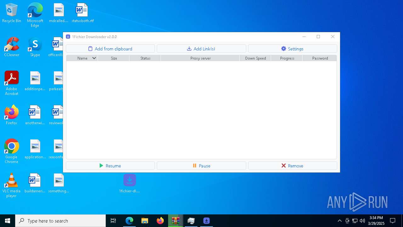Minimize the 1Fichier Downloader window

(304, 37)
